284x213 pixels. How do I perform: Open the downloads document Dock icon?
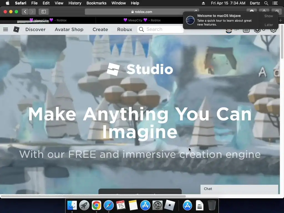click(200, 205)
